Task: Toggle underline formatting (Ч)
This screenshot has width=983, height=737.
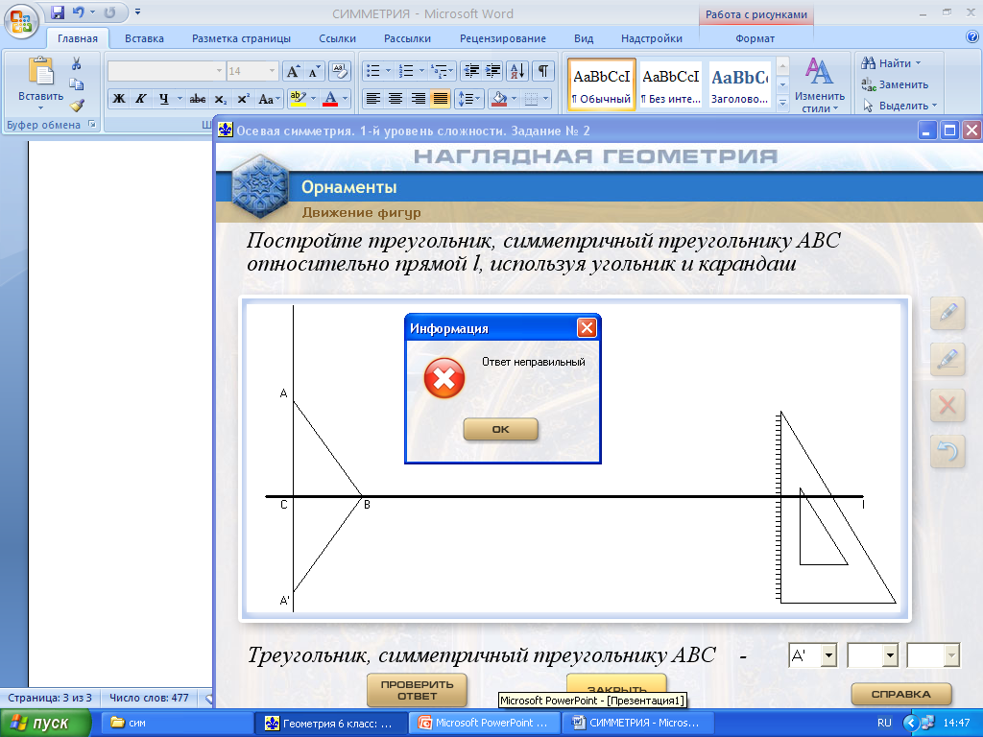Action: point(163,99)
